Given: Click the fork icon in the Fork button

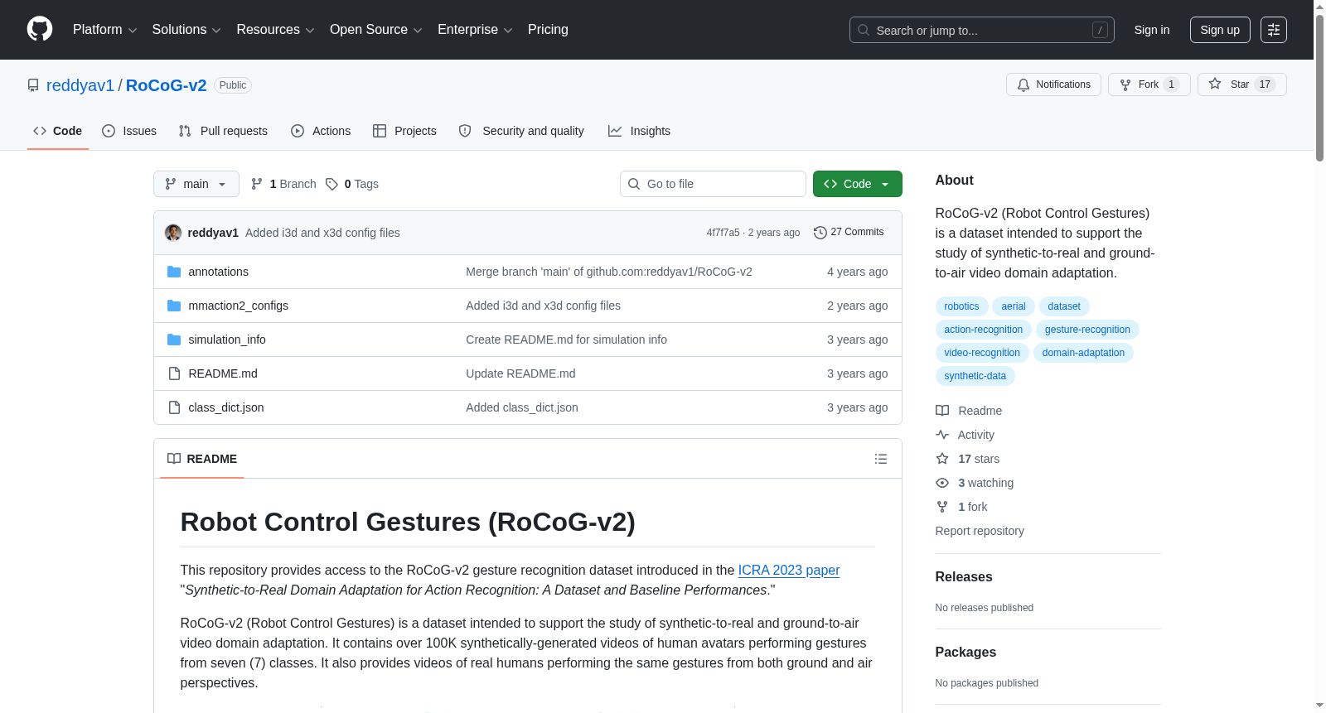Looking at the screenshot, I should pyautogui.click(x=1125, y=84).
